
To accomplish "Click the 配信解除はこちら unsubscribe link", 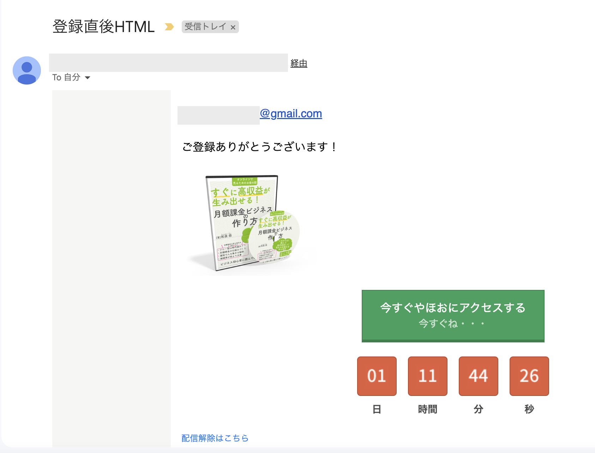I will click(x=215, y=438).
